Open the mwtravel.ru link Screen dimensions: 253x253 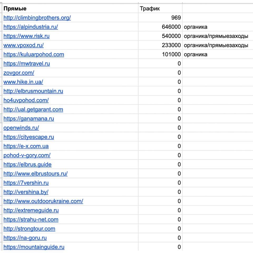(27, 64)
